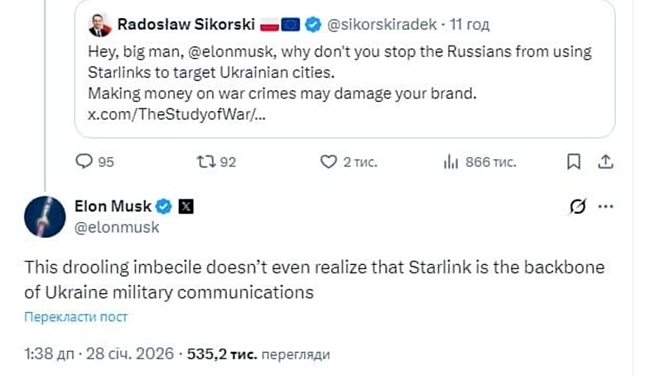Click the 535,2 тис. перегляди count
This screenshot has height=376, width=669.
258,354
